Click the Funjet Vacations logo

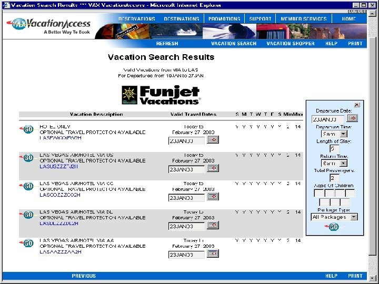161,95
